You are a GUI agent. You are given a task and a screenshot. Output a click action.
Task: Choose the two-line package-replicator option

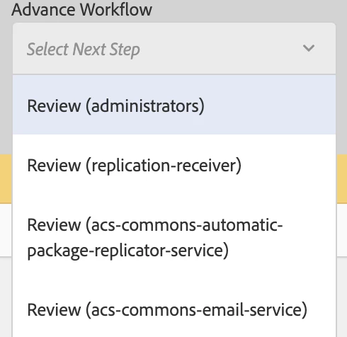(x=174, y=237)
